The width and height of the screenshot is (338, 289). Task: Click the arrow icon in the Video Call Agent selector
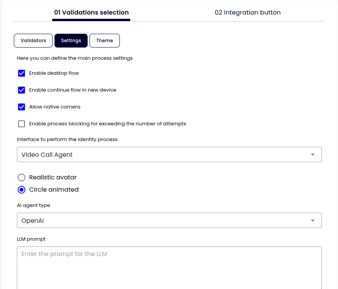pyautogui.click(x=313, y=154)
